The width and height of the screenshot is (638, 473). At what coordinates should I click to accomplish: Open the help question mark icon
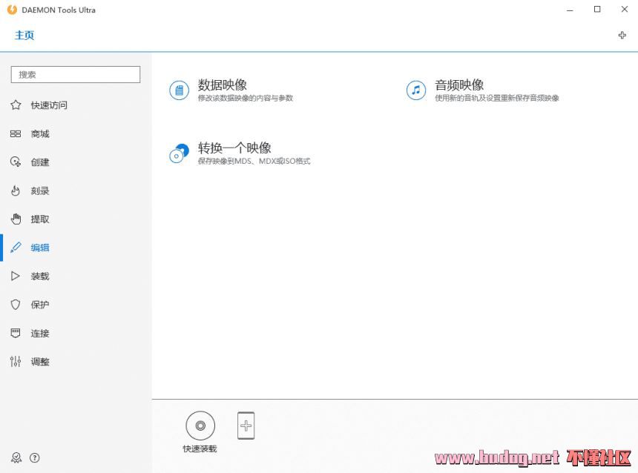click(35, 458)
